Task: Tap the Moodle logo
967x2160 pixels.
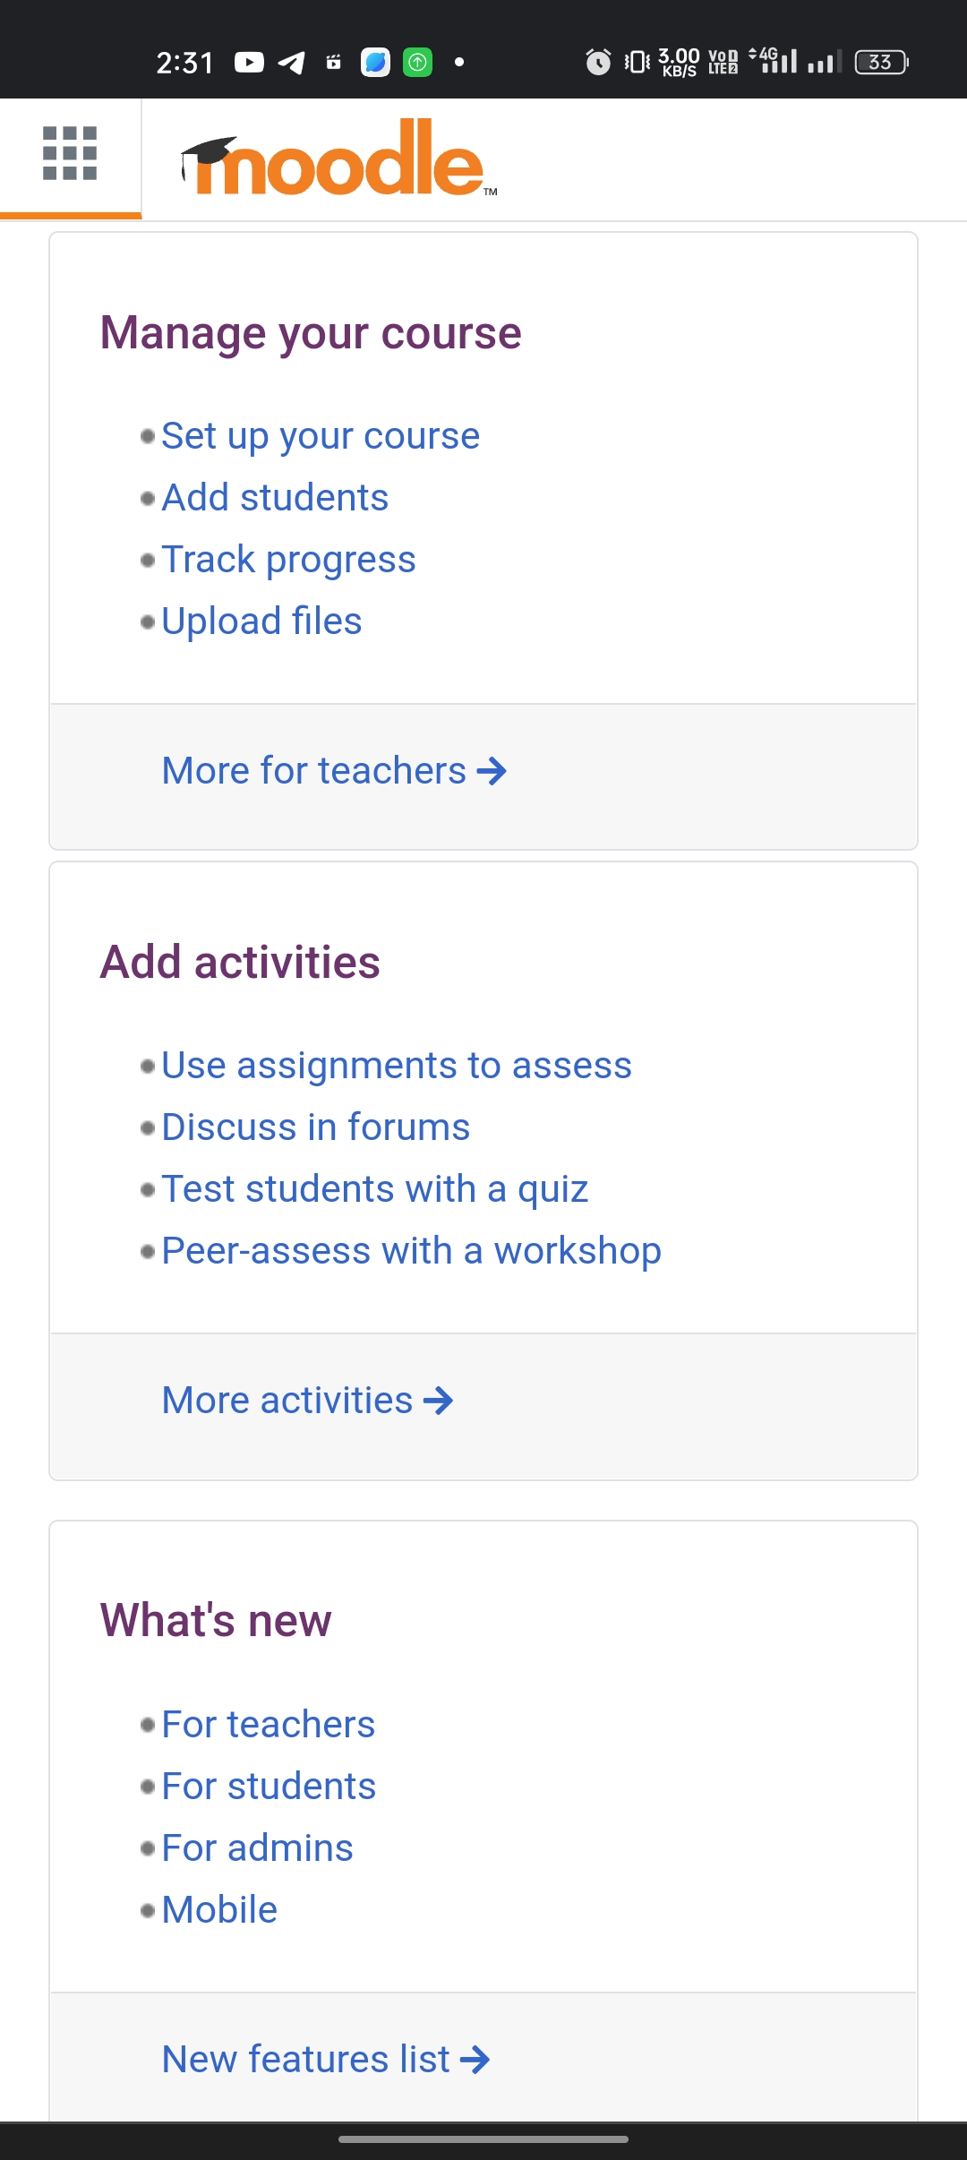Action: click(x=338, y=159)
